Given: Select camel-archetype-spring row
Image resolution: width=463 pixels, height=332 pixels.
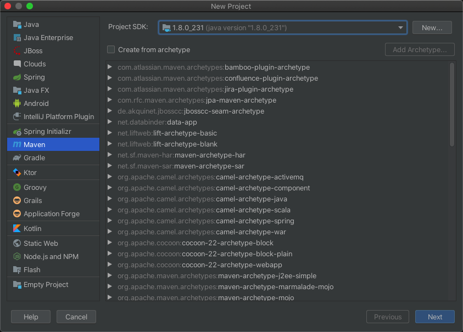Looking at the screenshot, I should 277,221.
